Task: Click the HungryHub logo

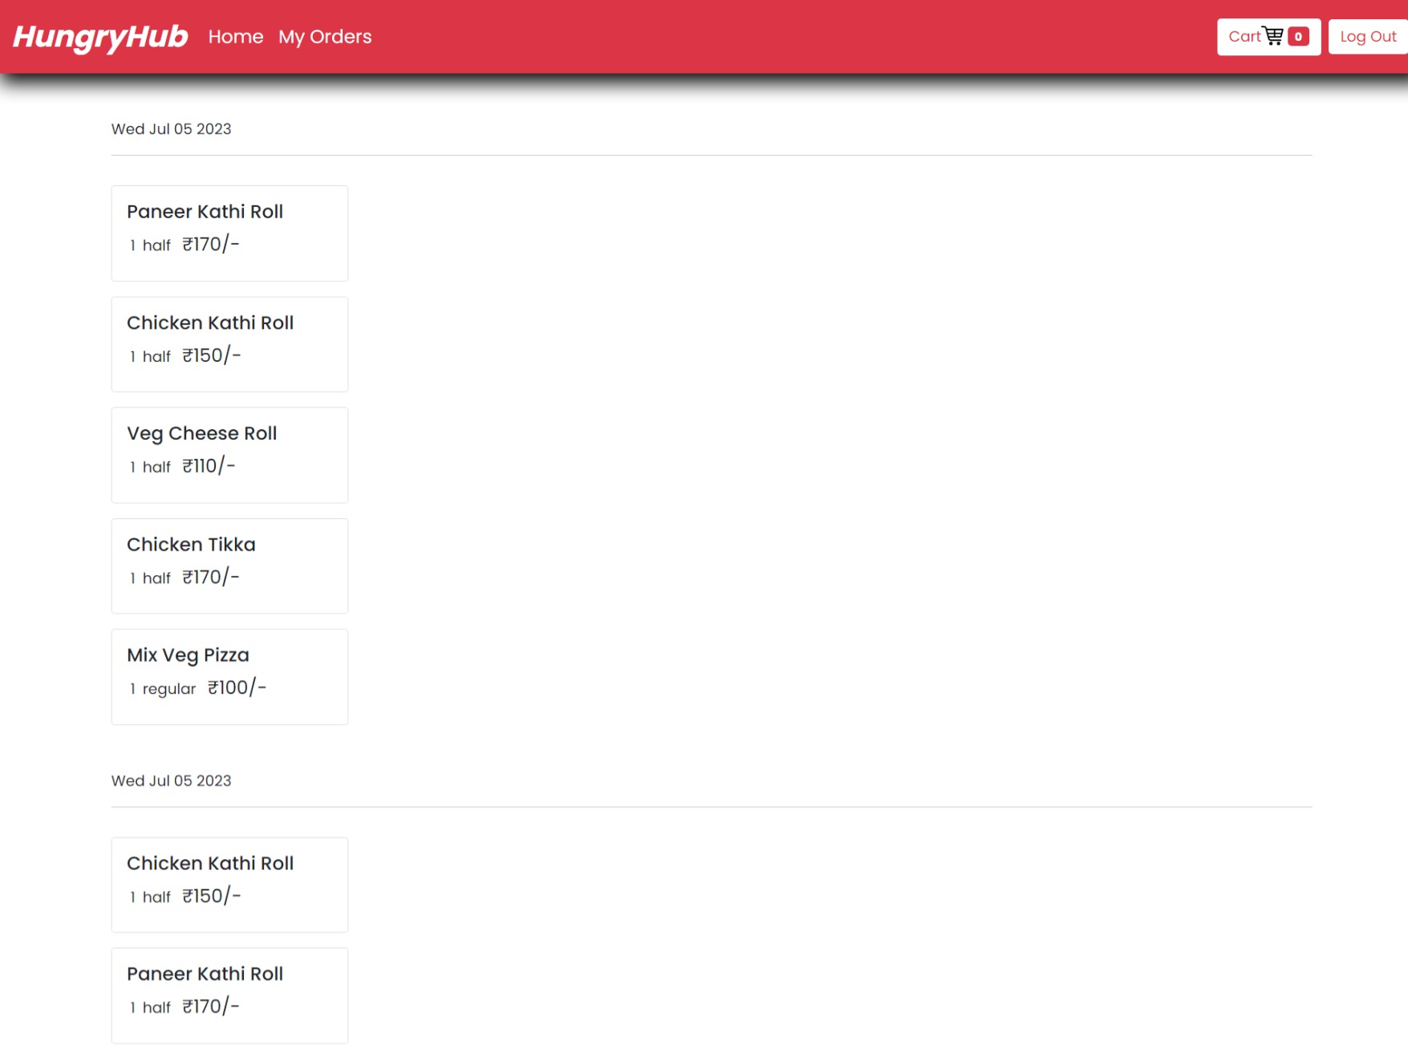Action: (99, 36)
